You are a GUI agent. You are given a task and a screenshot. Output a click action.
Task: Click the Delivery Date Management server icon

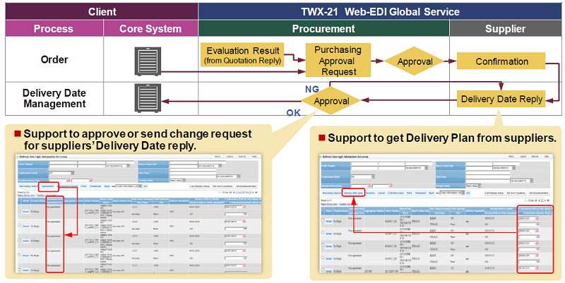click(148, 97)
